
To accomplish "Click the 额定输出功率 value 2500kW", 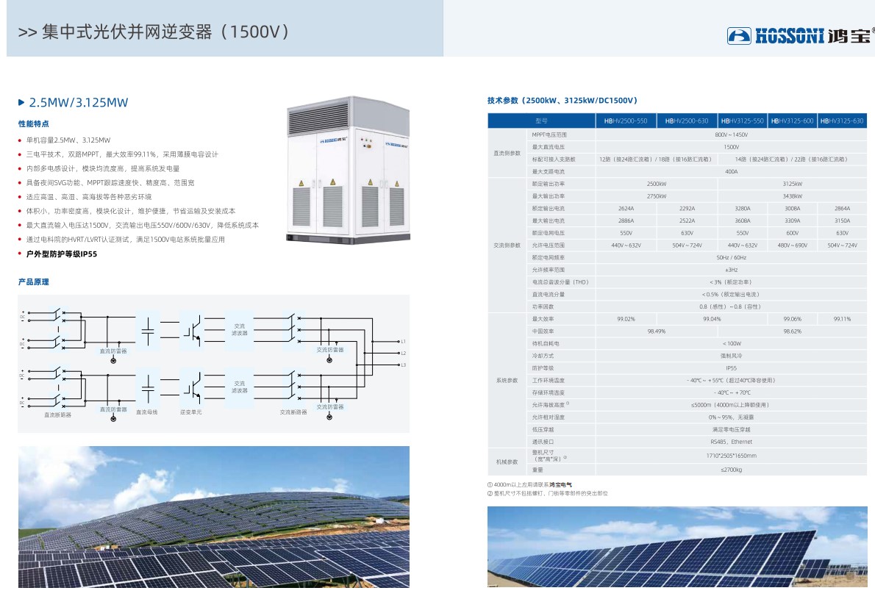I will 656,184.
